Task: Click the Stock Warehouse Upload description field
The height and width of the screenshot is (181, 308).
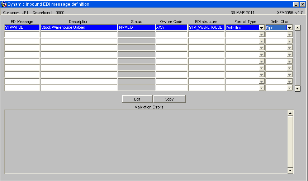Action: coord(79,27)
